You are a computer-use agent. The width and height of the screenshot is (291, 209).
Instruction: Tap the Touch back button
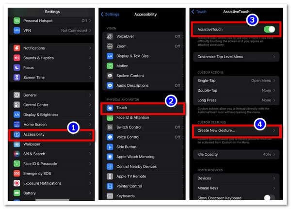point(199,12)
